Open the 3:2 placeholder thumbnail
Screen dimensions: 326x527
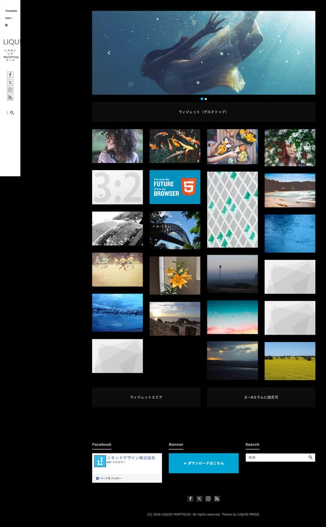tap(117, 187)
